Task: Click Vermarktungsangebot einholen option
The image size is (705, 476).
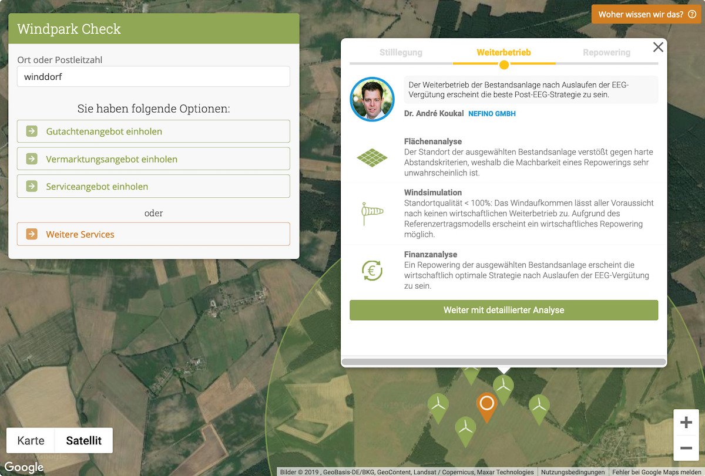Action: point(153,159)
